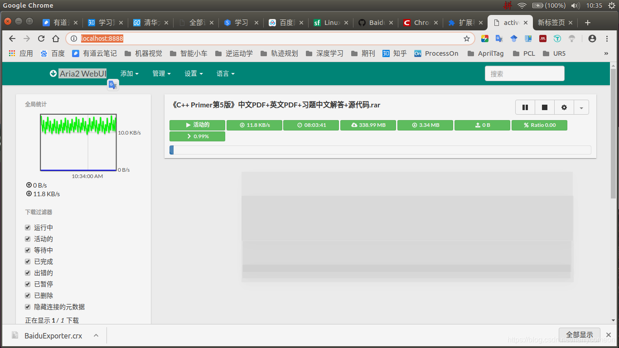This screenshot has height=348, width=619.
Task: Expand the download's extra actions dropdown arrow
Action: pos(581,107)
